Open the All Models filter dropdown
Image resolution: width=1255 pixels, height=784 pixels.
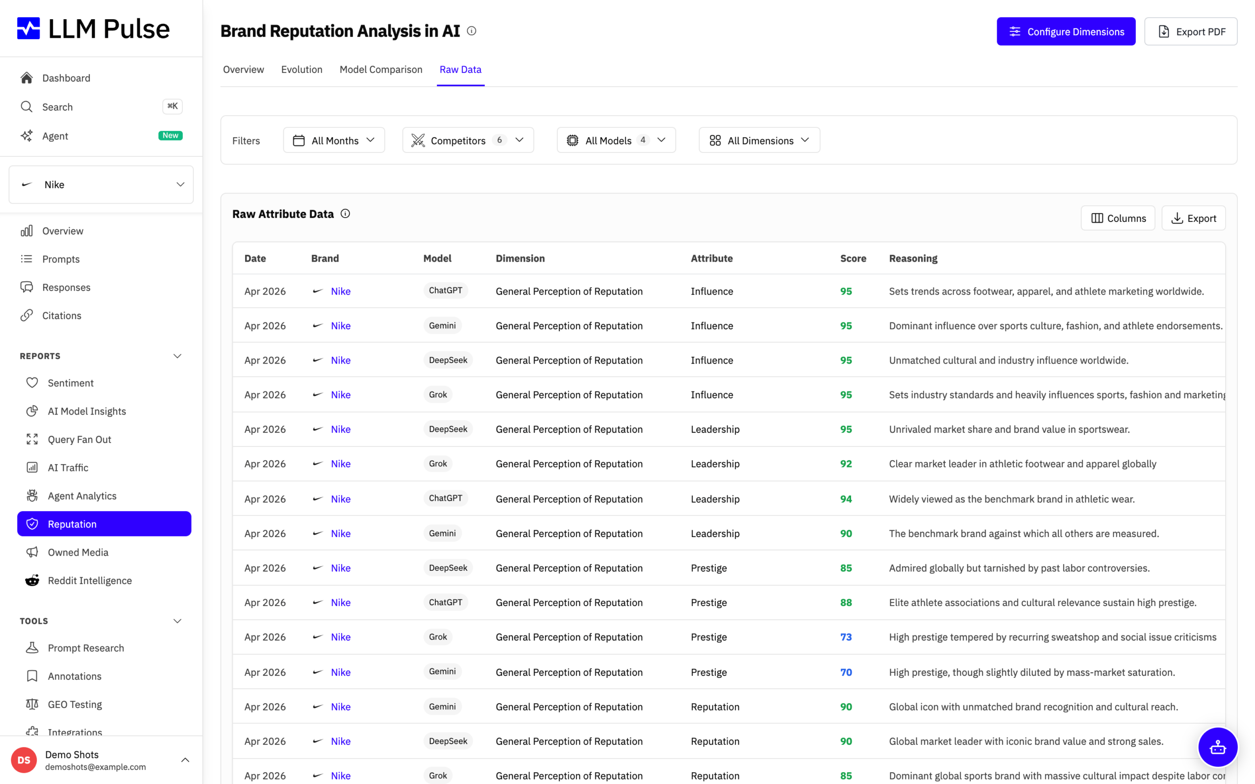[616, 140]
